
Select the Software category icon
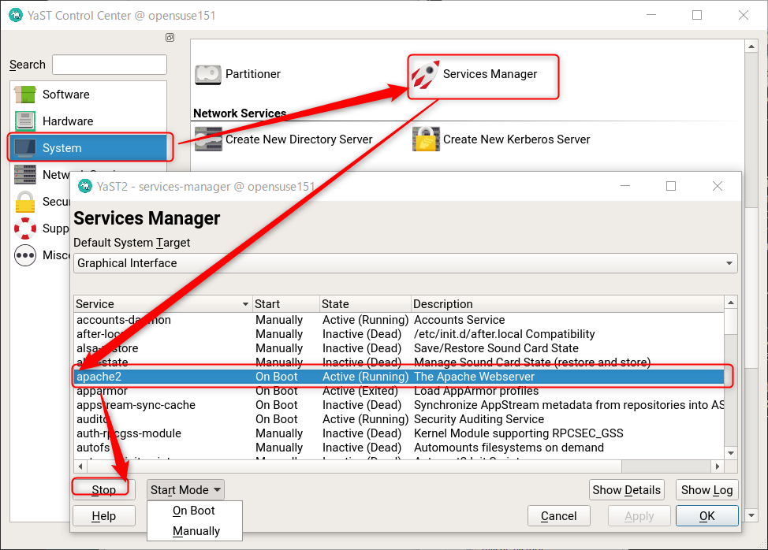tap(25, 95)
